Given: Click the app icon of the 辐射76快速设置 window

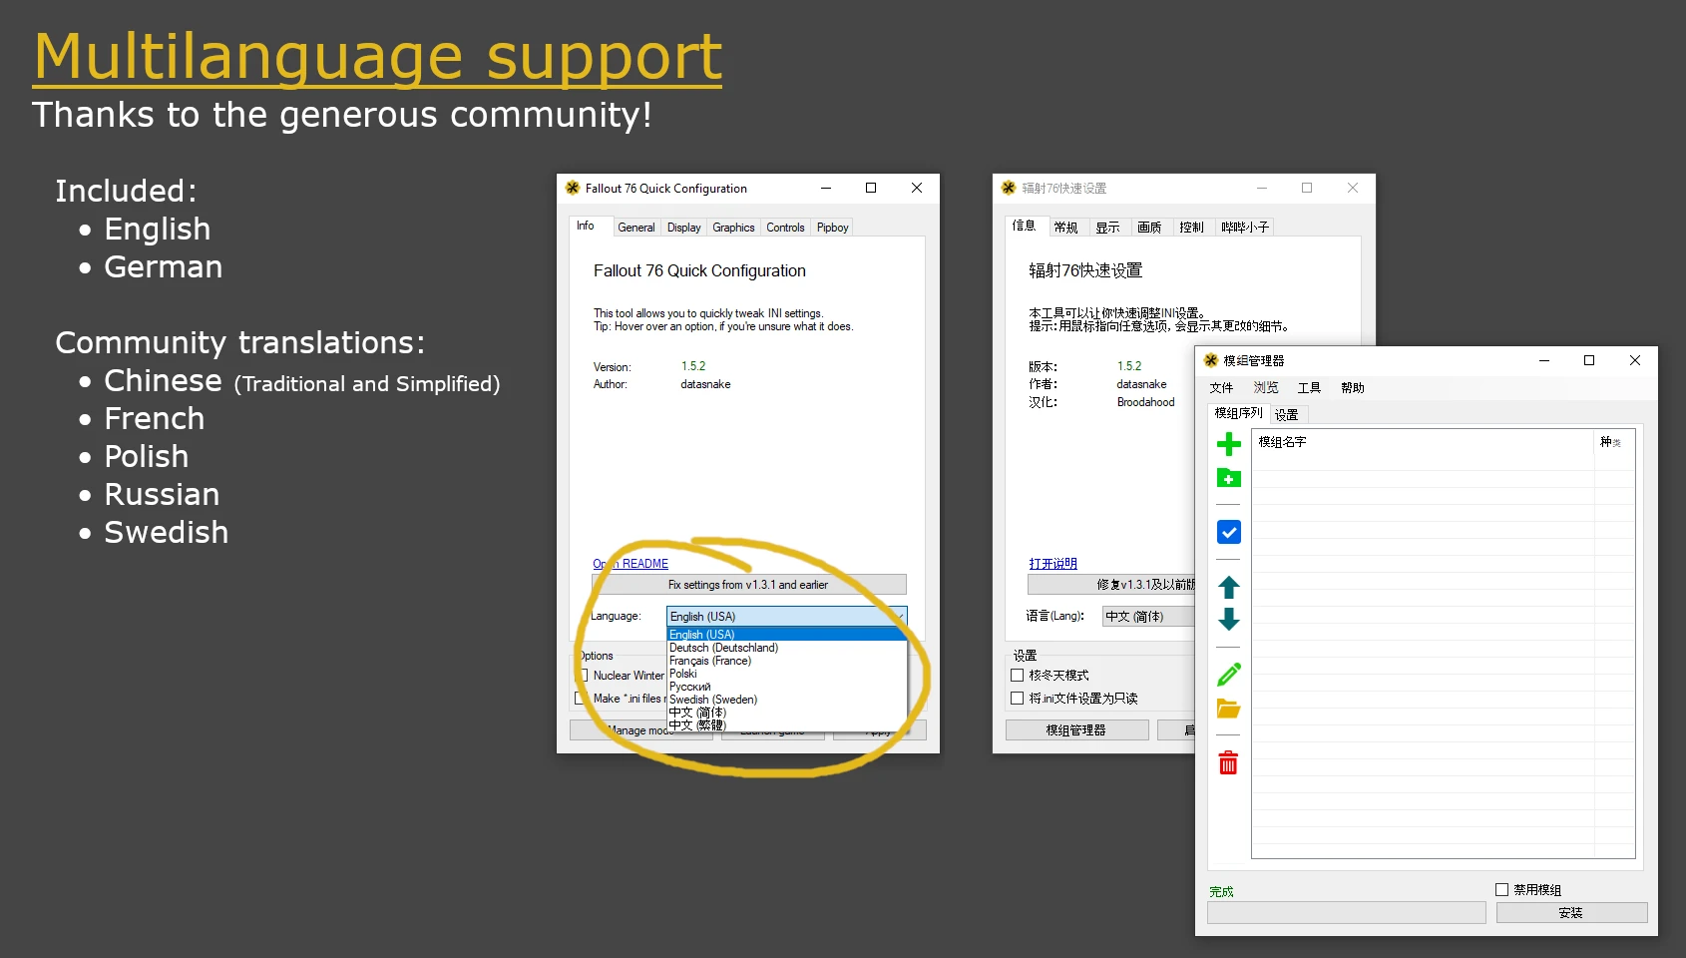Looking at the screenshot, I should (1009, 188).
